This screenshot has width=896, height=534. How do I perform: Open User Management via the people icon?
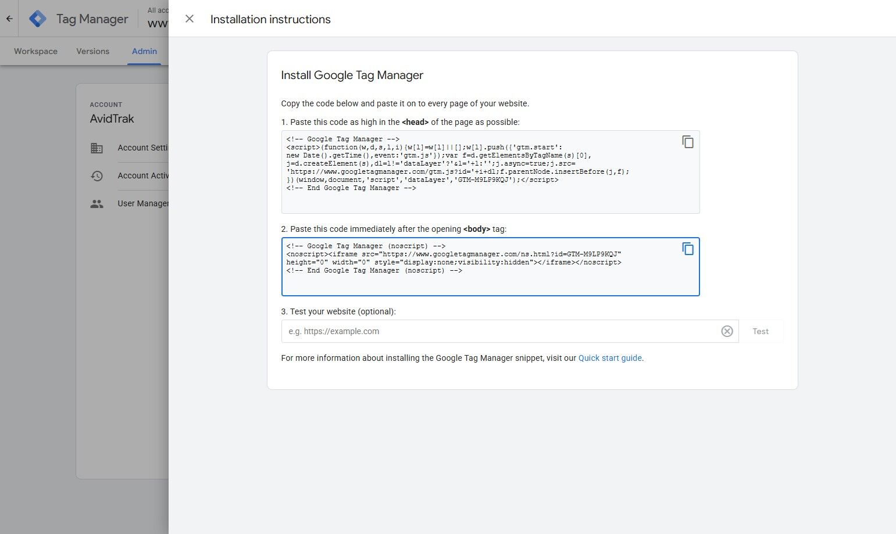coord(97,203)
